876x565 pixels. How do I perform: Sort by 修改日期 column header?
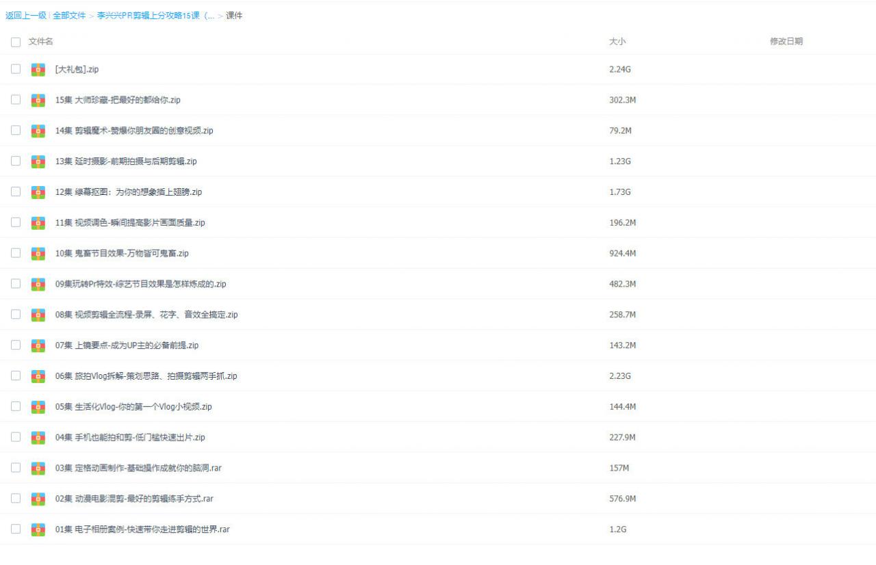coord(786,42)
